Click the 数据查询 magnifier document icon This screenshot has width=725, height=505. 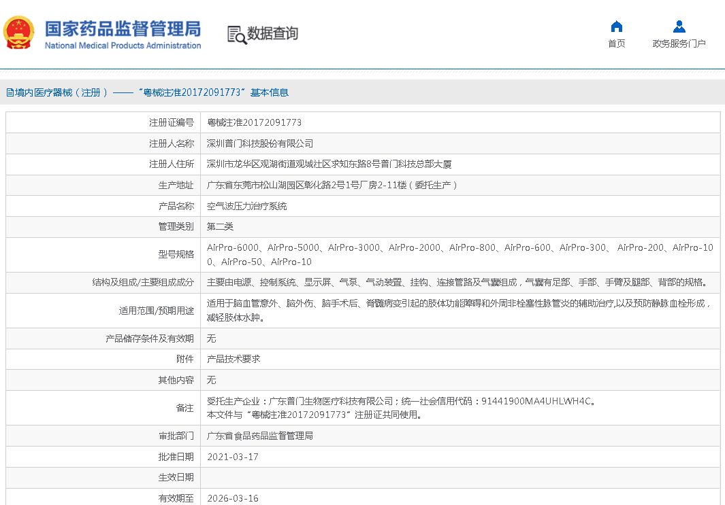(236, 34)
